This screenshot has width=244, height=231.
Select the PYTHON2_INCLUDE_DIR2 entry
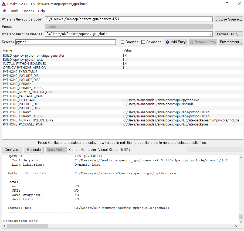coord(22,80)
